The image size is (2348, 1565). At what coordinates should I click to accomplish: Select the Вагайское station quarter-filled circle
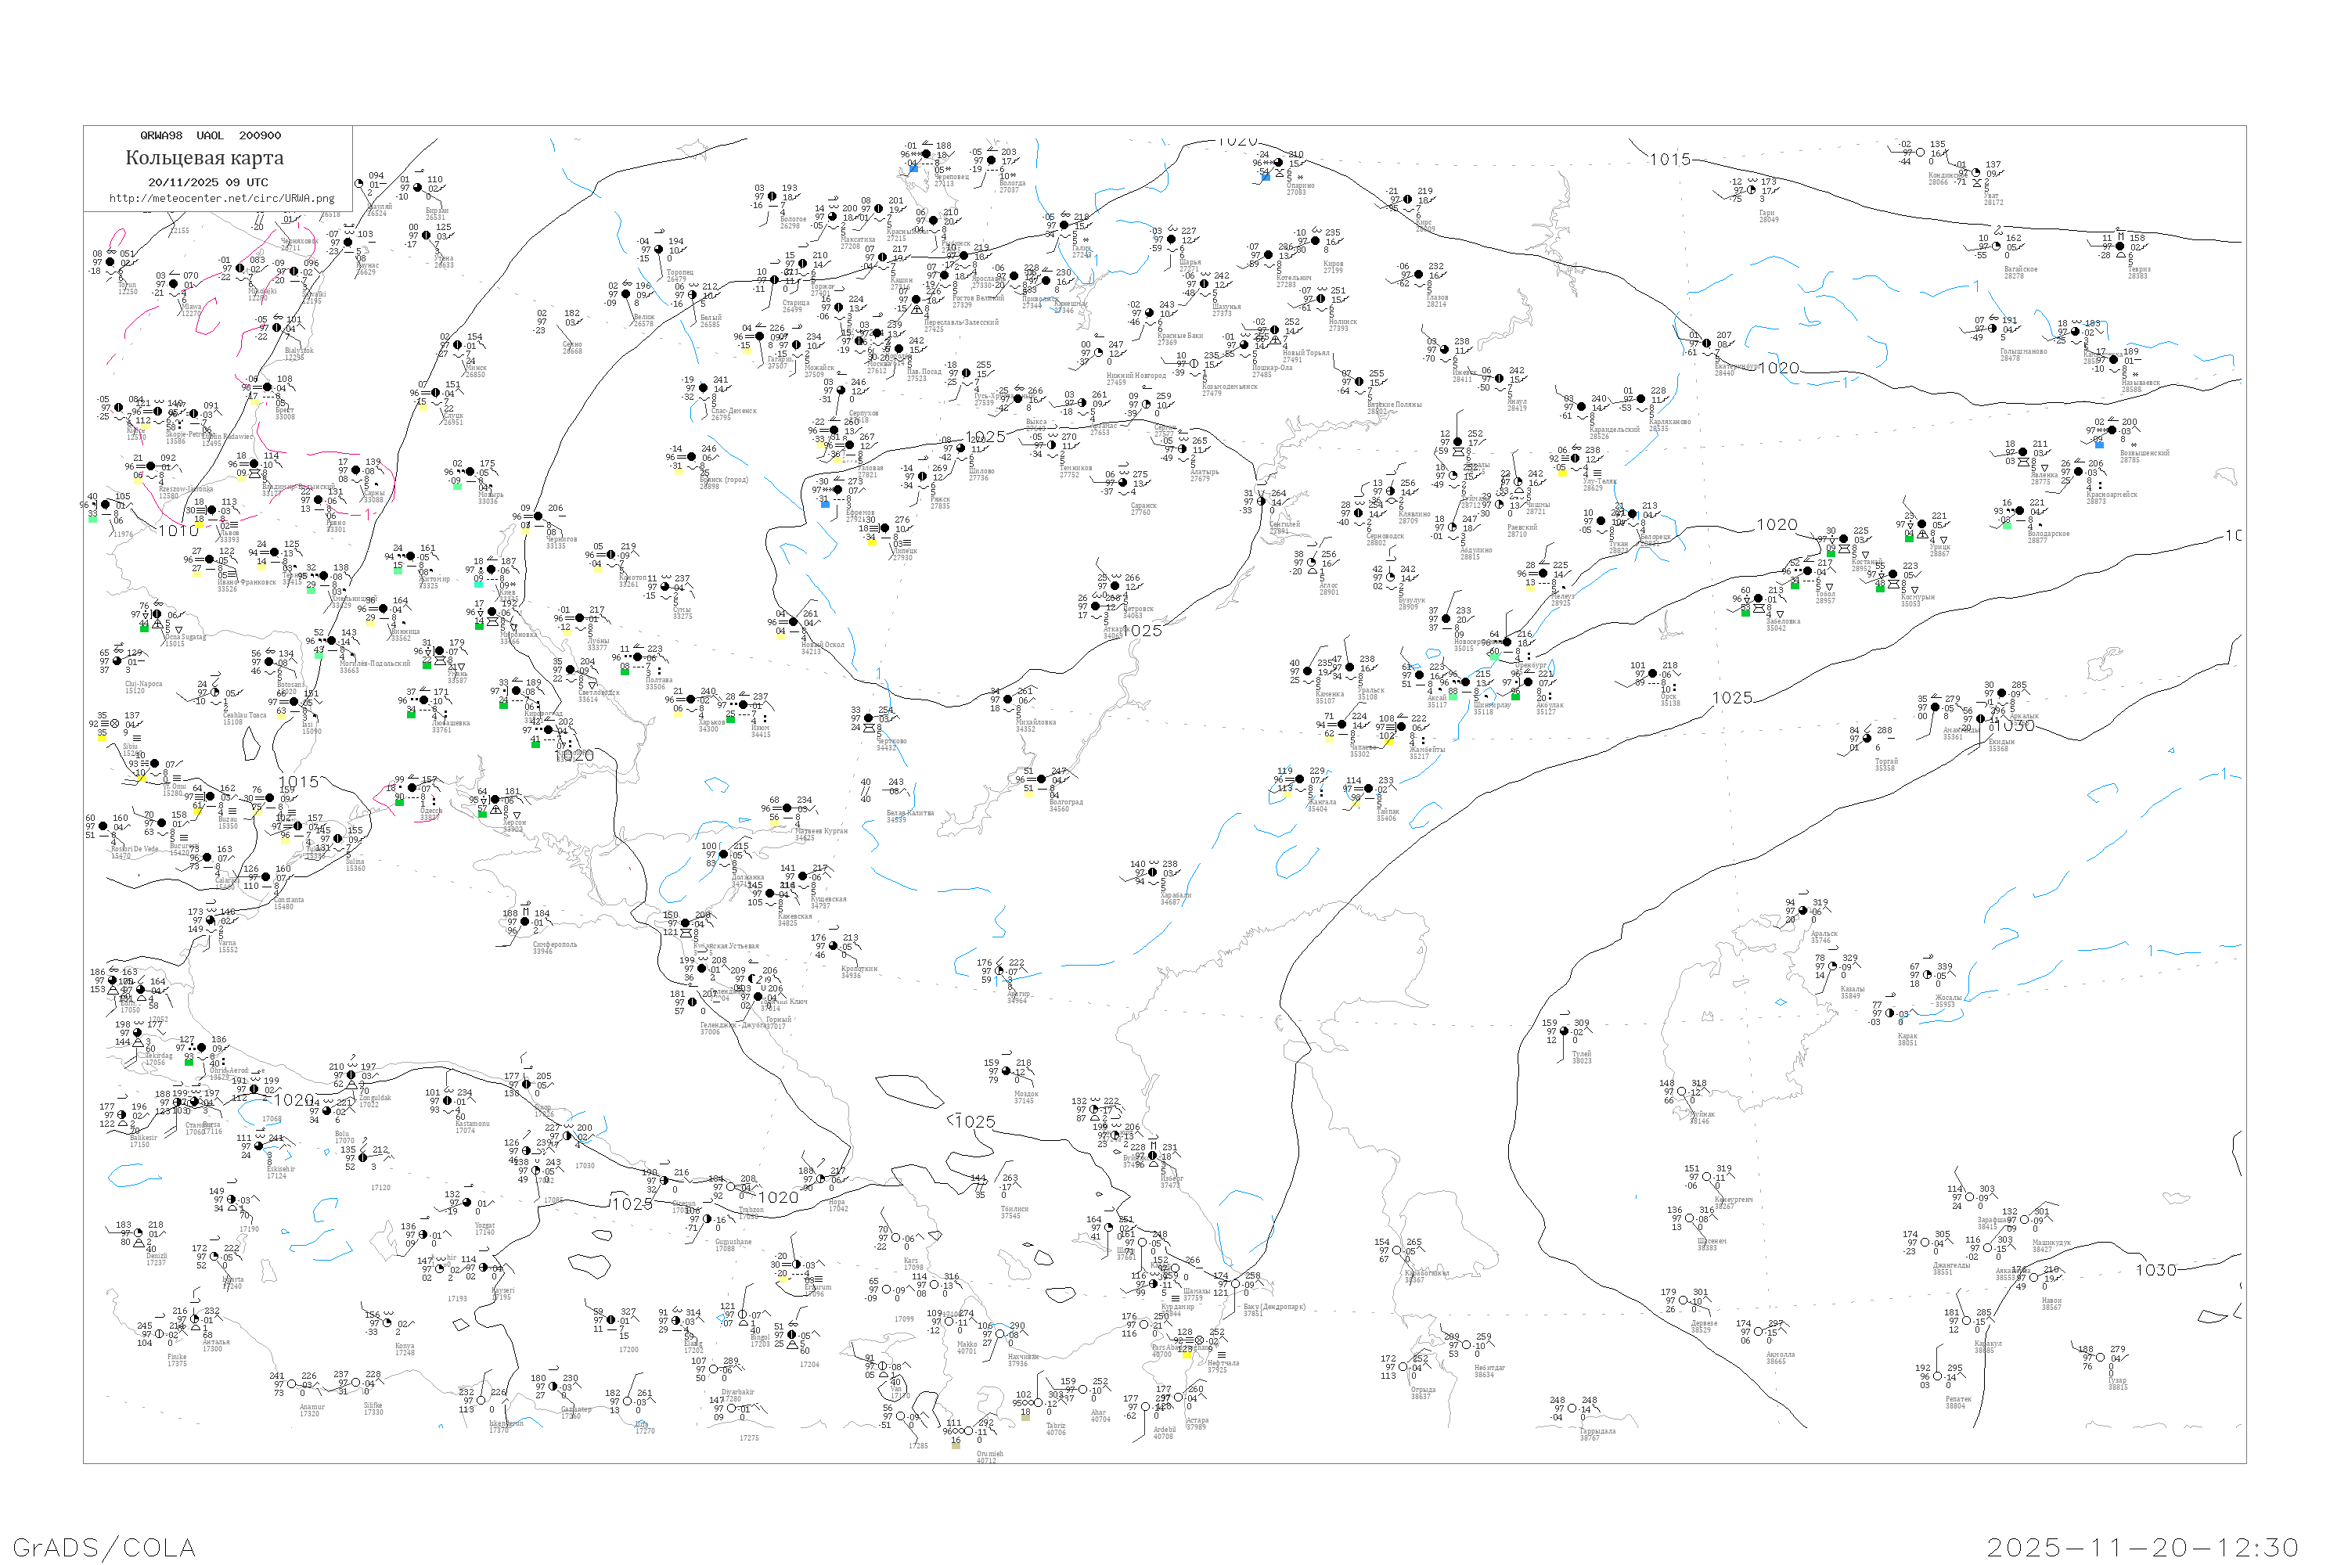(x=1997, y=246)
